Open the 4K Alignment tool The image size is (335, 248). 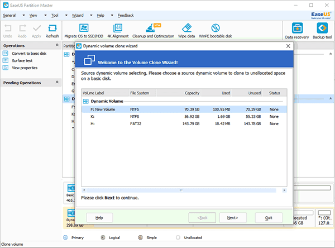(x=118, y=28)
